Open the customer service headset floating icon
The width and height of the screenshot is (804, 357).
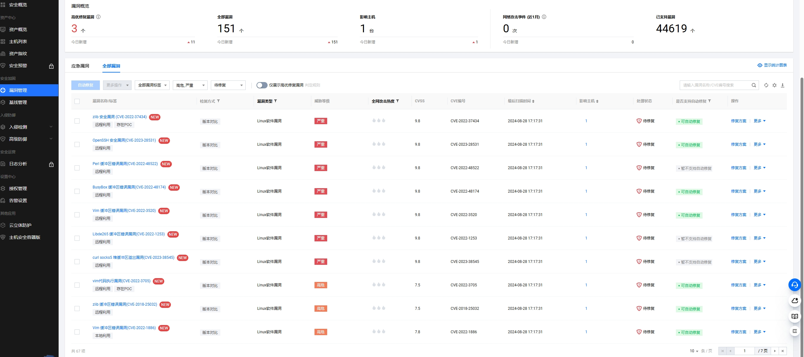coord(794,285)
